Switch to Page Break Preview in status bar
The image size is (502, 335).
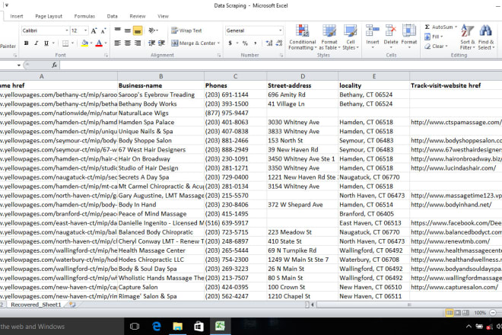(465, 313)
